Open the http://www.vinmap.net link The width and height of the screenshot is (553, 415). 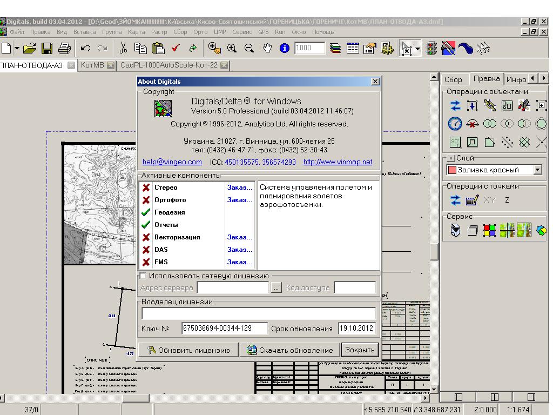tap(338, 162)
